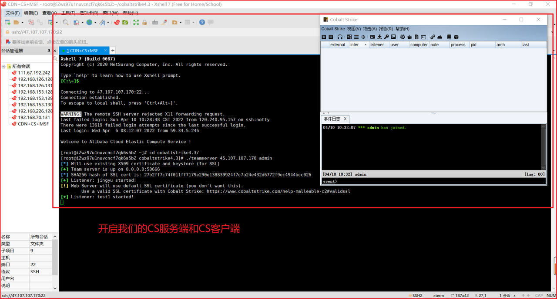Click the disconnect minus icon in Cobalt Strike
Screen dimensions: 557x299
[331, 37]
